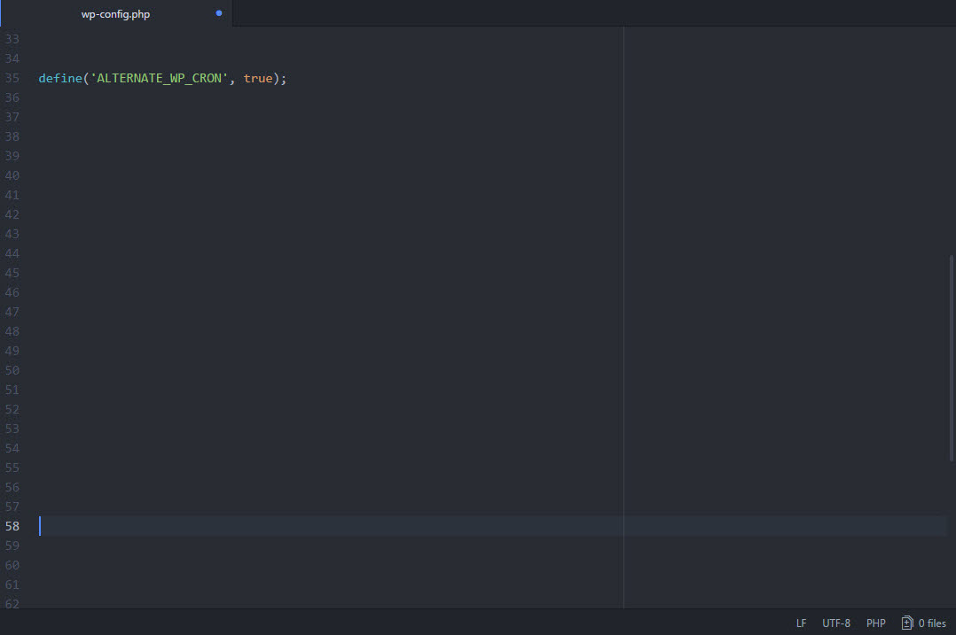The width and height of the screenshot is (956, 635).
Task: Click line number 35 in the gutter
Action: [x=12, y=78]
